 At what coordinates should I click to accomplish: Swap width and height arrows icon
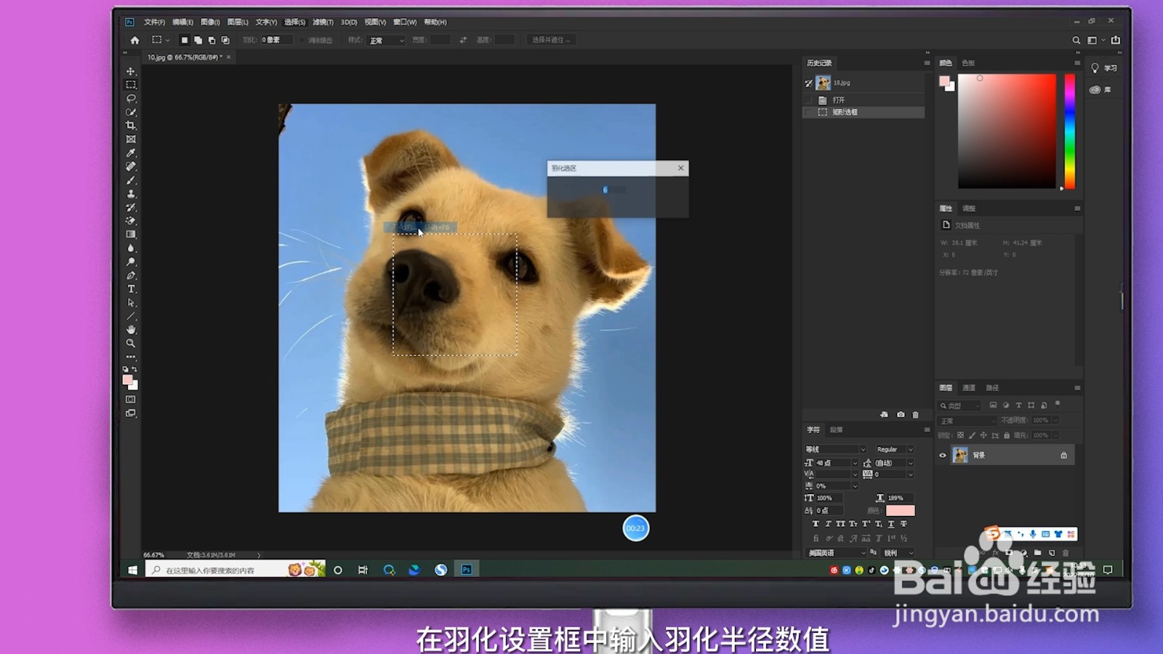[x=463, y=40]
